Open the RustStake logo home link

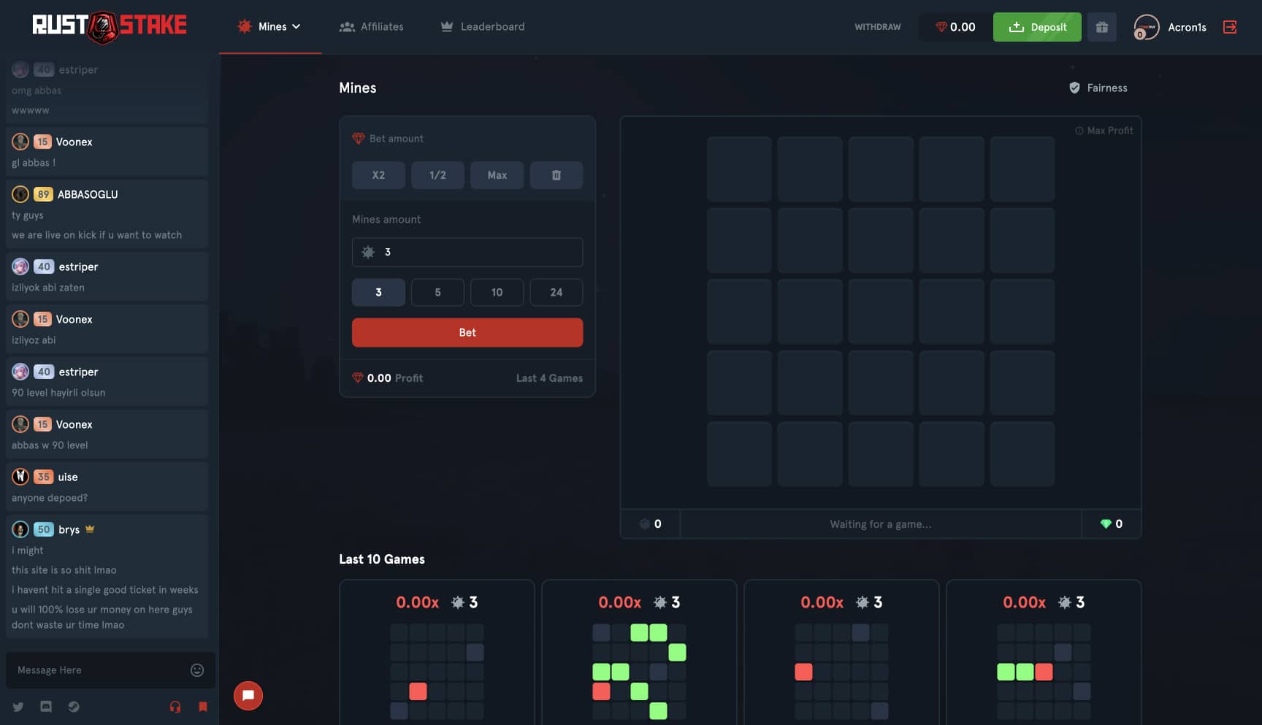pos(110,27)
